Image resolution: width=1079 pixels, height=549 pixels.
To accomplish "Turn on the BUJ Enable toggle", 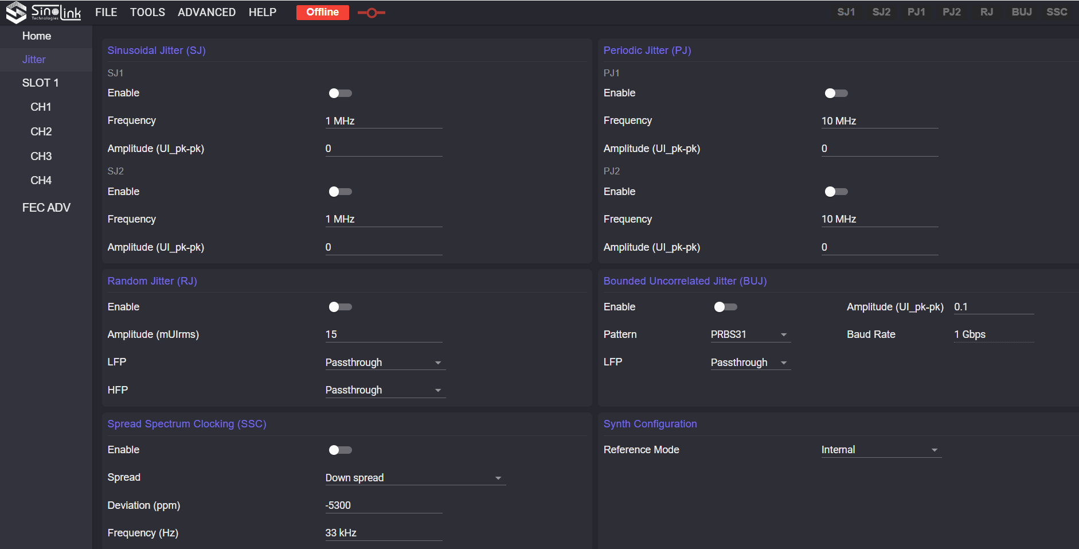I will [x=725, y=307].
